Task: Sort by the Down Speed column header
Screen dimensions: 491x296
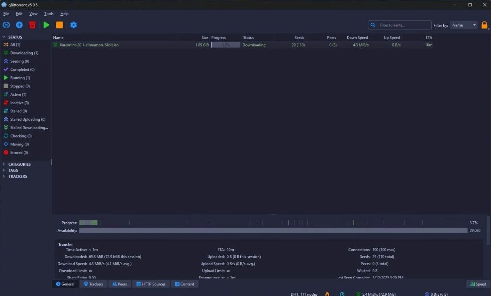Action: click(354, 37)
